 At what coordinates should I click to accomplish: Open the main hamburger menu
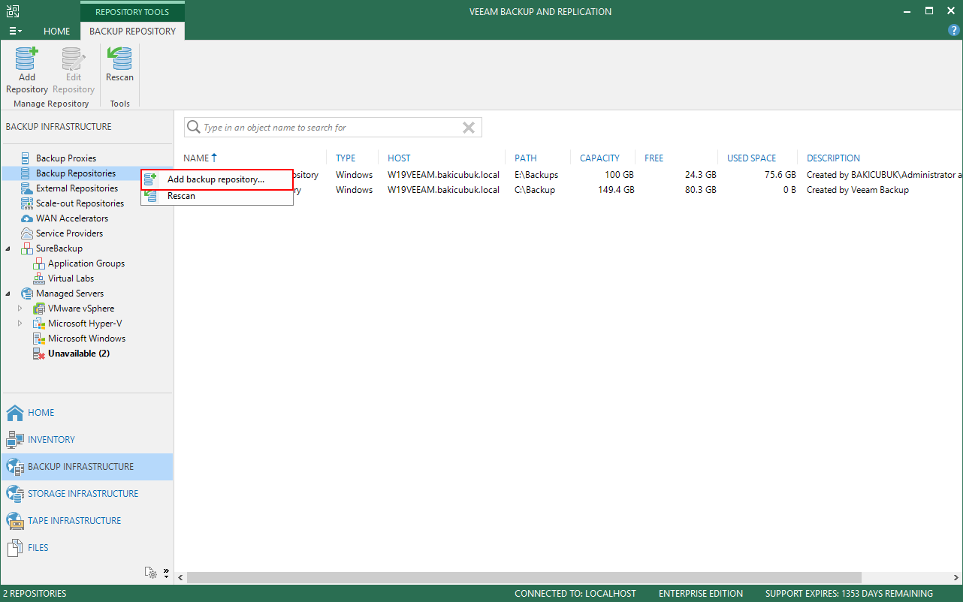click(15, 32)
